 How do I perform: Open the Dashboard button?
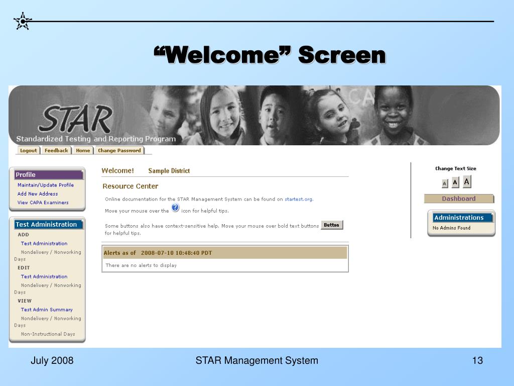(459, 199)
